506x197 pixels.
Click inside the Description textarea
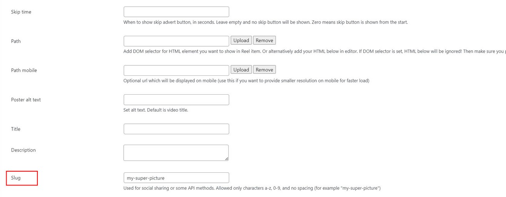(175, 152)
